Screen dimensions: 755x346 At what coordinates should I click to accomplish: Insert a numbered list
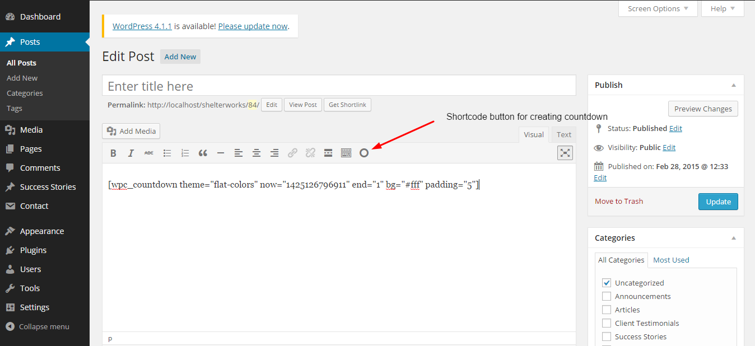(185, 153)
